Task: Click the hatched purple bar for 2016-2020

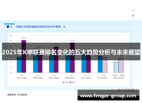Action: [x=105, y=65]
